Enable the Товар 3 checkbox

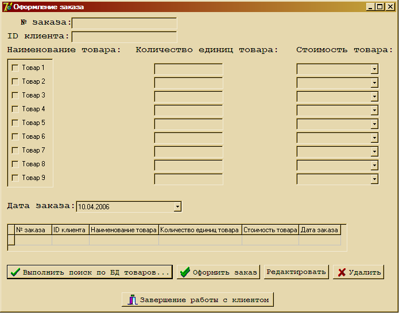pos(16,95)
